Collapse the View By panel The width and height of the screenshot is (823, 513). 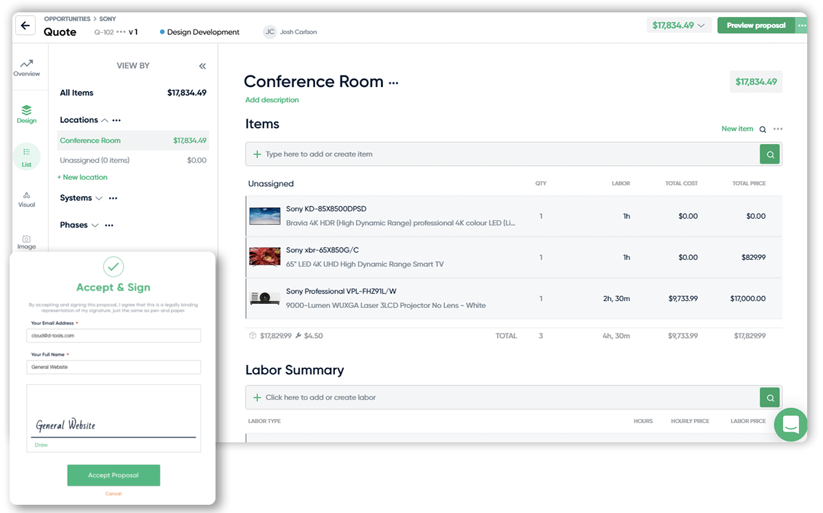point(202,66)
